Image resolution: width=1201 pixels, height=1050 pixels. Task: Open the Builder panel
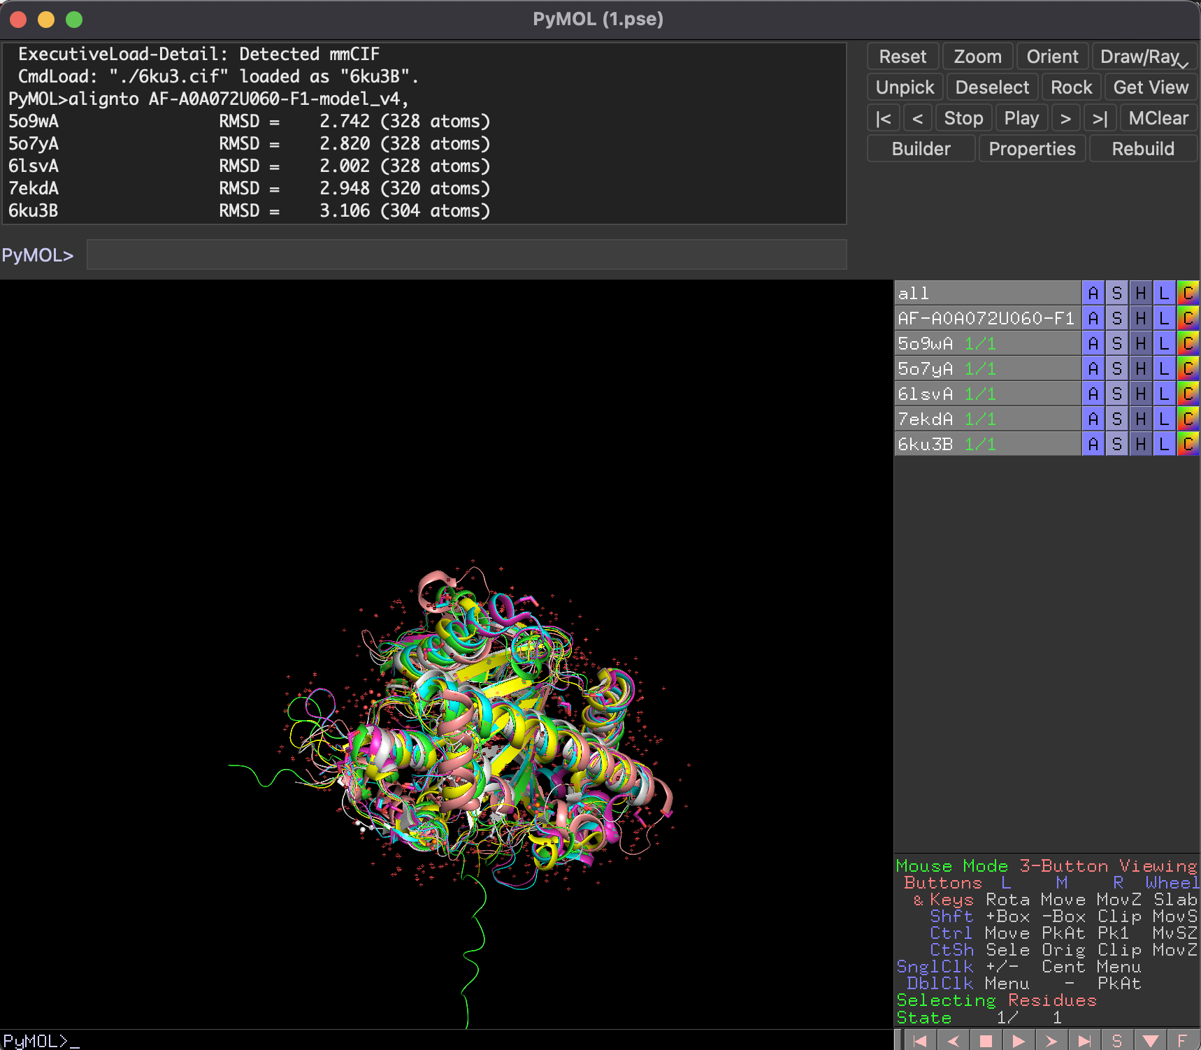[921, 149]
